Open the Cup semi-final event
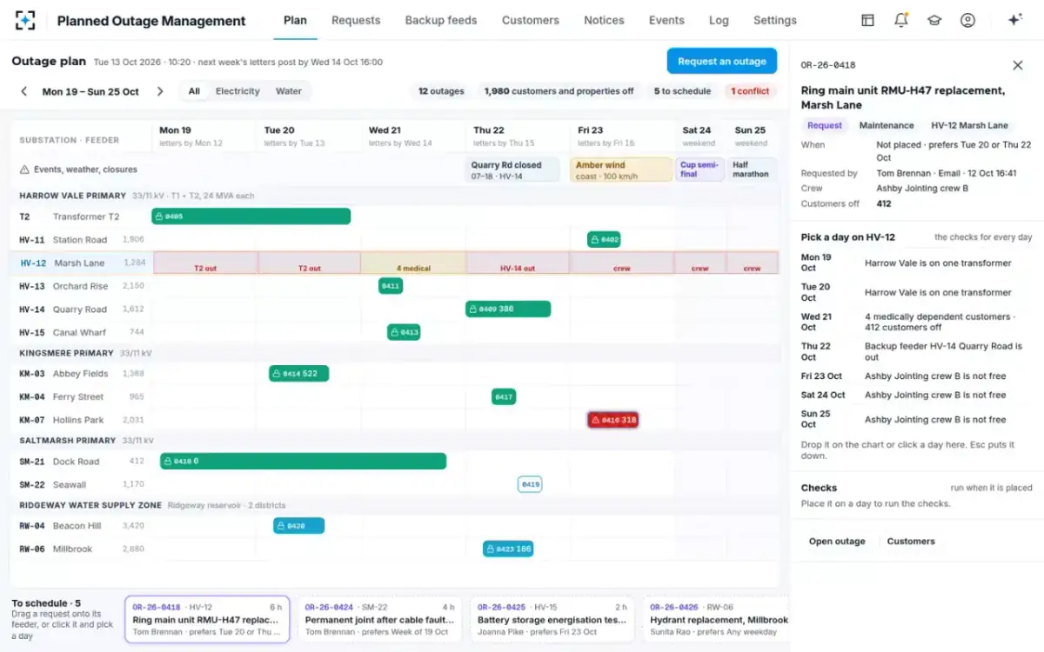The image size is (1044, 652). tap(700, 170)
